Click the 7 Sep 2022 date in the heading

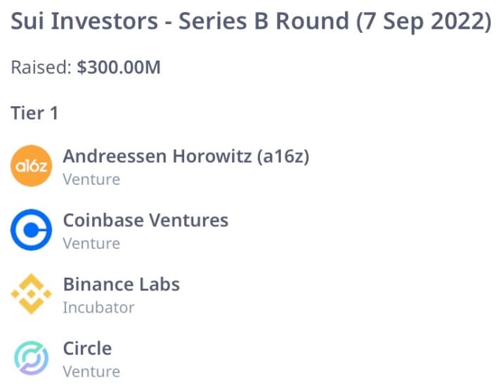coord(424,22)
